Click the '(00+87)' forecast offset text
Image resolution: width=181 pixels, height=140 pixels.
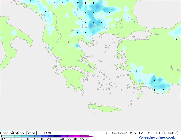[170, 133]
